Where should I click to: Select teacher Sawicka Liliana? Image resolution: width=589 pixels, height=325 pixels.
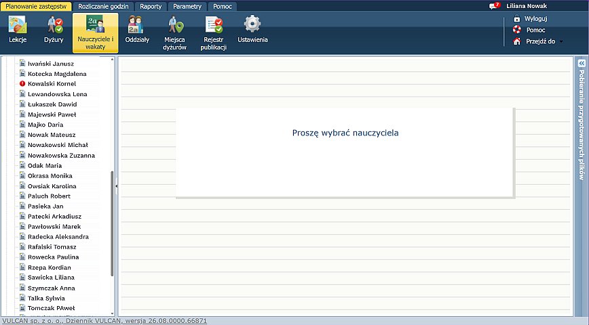[x=51, y=278]
